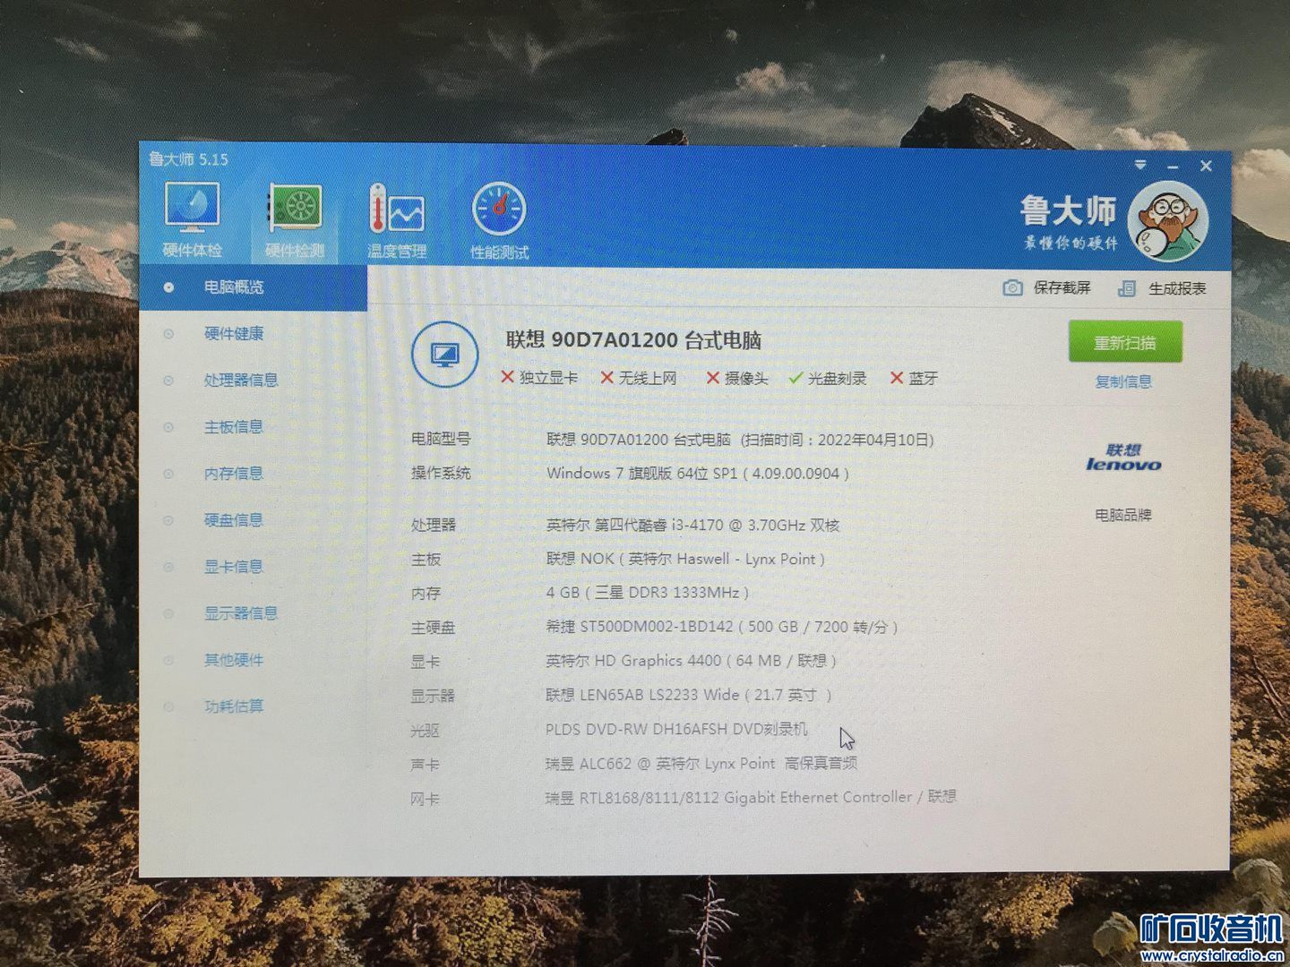Minimize the 鲁大师 window

tap(1173, 167)
